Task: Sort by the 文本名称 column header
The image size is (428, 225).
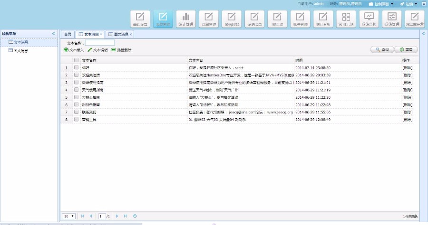Action: [x=134, y=60]
